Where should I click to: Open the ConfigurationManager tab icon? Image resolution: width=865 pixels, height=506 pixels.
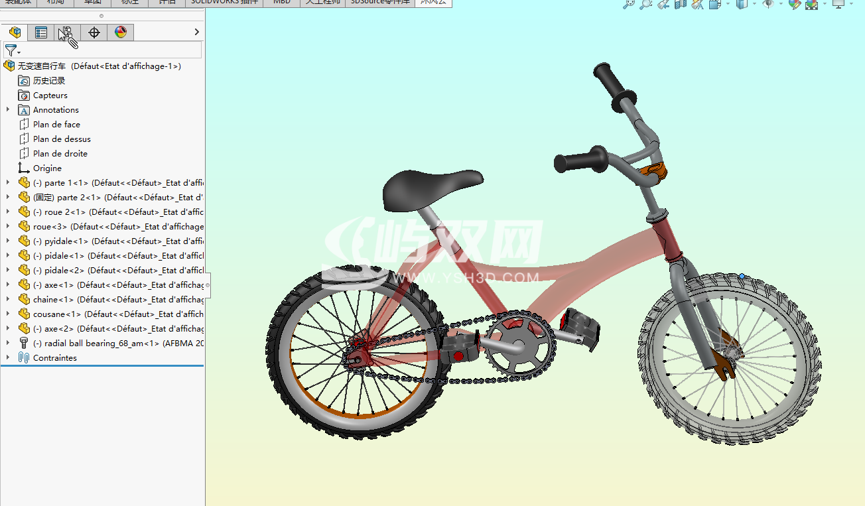click(x=67, y=32)
